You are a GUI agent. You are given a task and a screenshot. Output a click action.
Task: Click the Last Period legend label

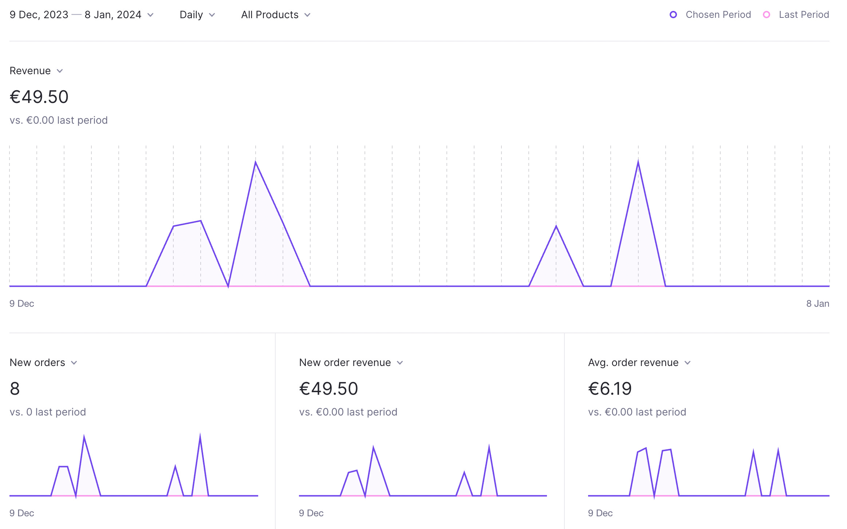(804, 15)
